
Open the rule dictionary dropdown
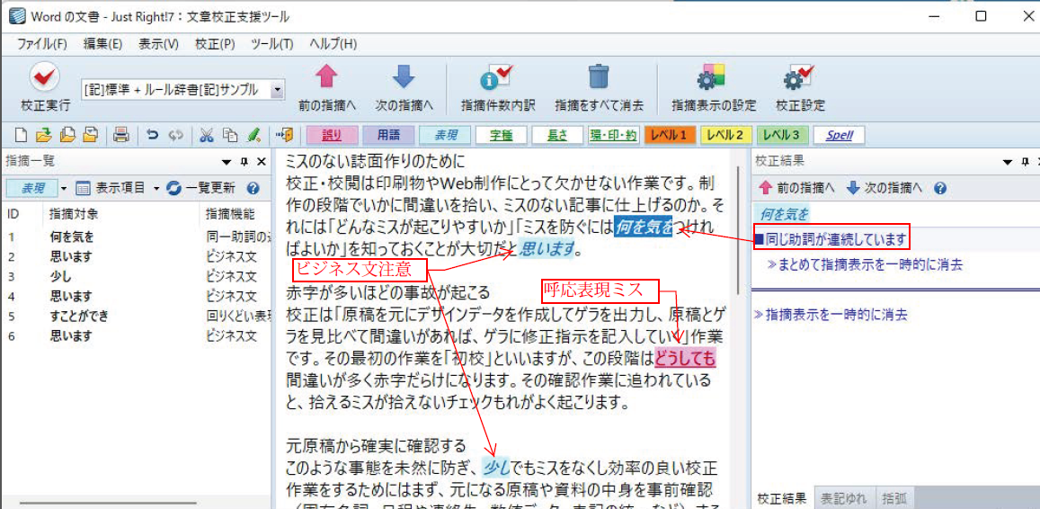click(277, 90)
